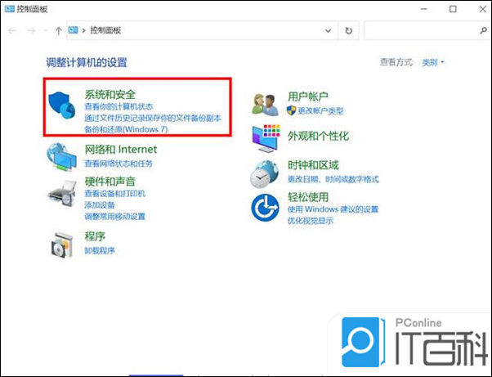Expand recent locations arrow beside forward button
The height and width of the screenshot is (377, 492).
point(46,30)
